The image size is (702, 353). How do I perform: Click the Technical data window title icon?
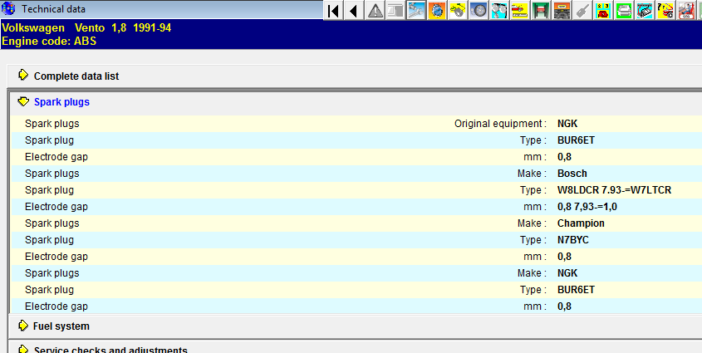(9, 9)
